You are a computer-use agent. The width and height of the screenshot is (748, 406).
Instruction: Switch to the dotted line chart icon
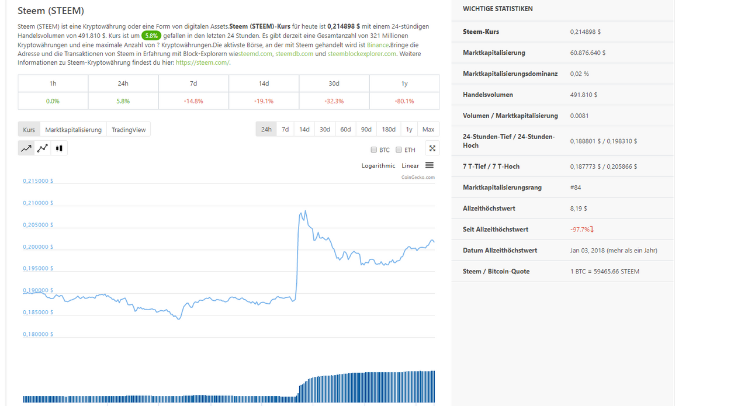tap(43, 148)
